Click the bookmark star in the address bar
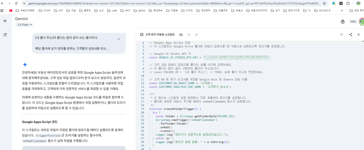 (324, 4)
